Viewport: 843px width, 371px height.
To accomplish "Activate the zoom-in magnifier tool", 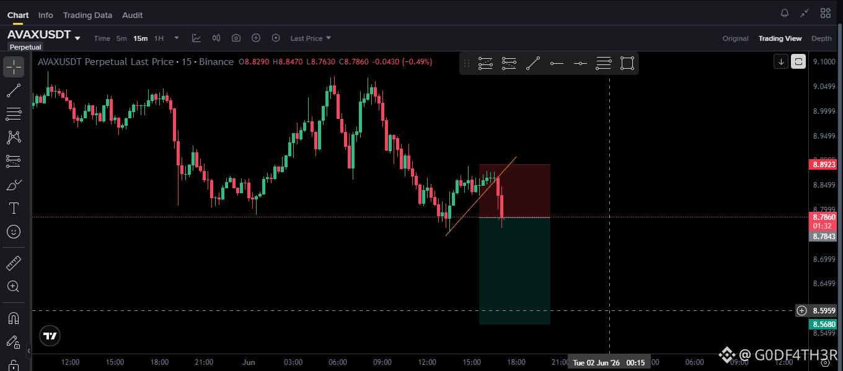I will click(x=14, y=286).
